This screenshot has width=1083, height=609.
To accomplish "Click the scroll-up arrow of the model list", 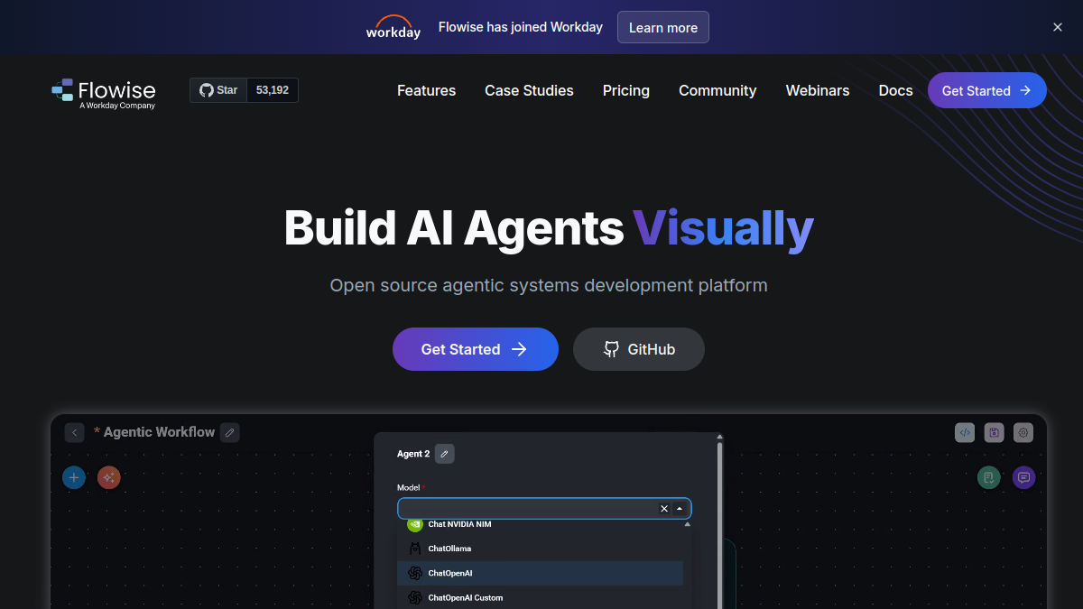I will coord(688,524).
